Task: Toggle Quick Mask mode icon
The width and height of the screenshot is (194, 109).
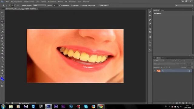Action: [2, 83]
